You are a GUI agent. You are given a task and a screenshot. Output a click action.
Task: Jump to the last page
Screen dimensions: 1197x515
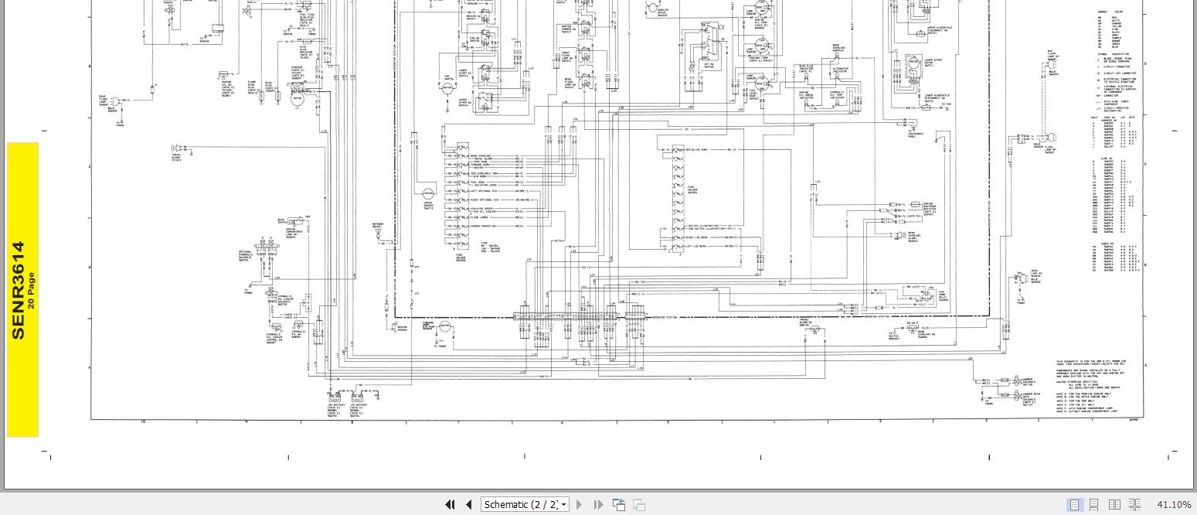point(598,504)
